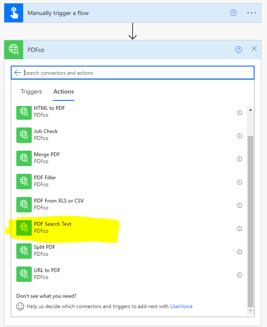Go back using the search arrow
This screenshot has height=327, width=267.
[x=18, y=73]
